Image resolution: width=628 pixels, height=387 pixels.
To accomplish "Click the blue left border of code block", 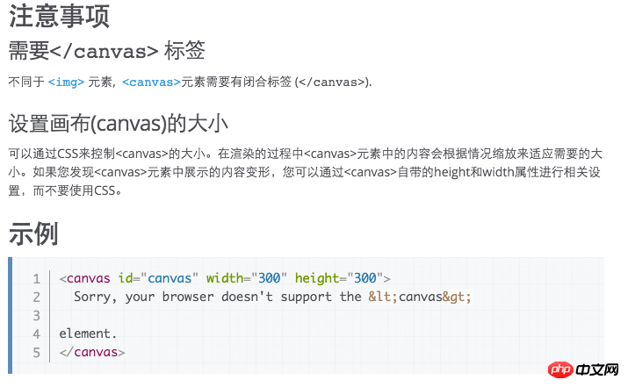I will tap(10, 315).
